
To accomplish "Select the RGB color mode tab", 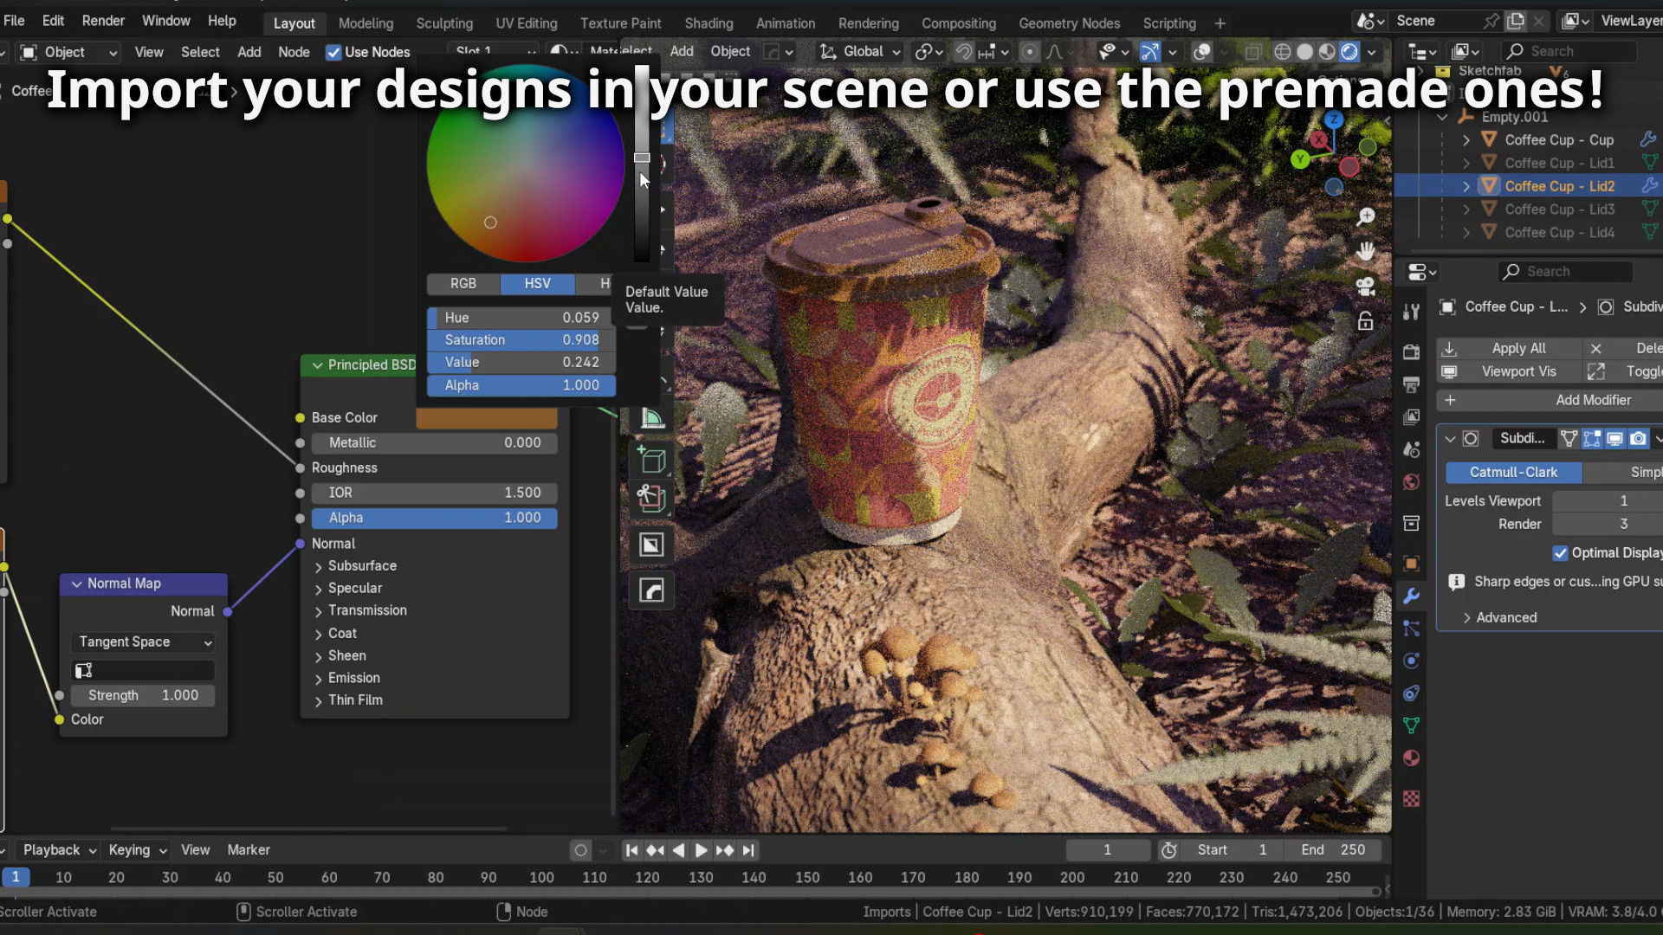I will [x=463, y=284].
